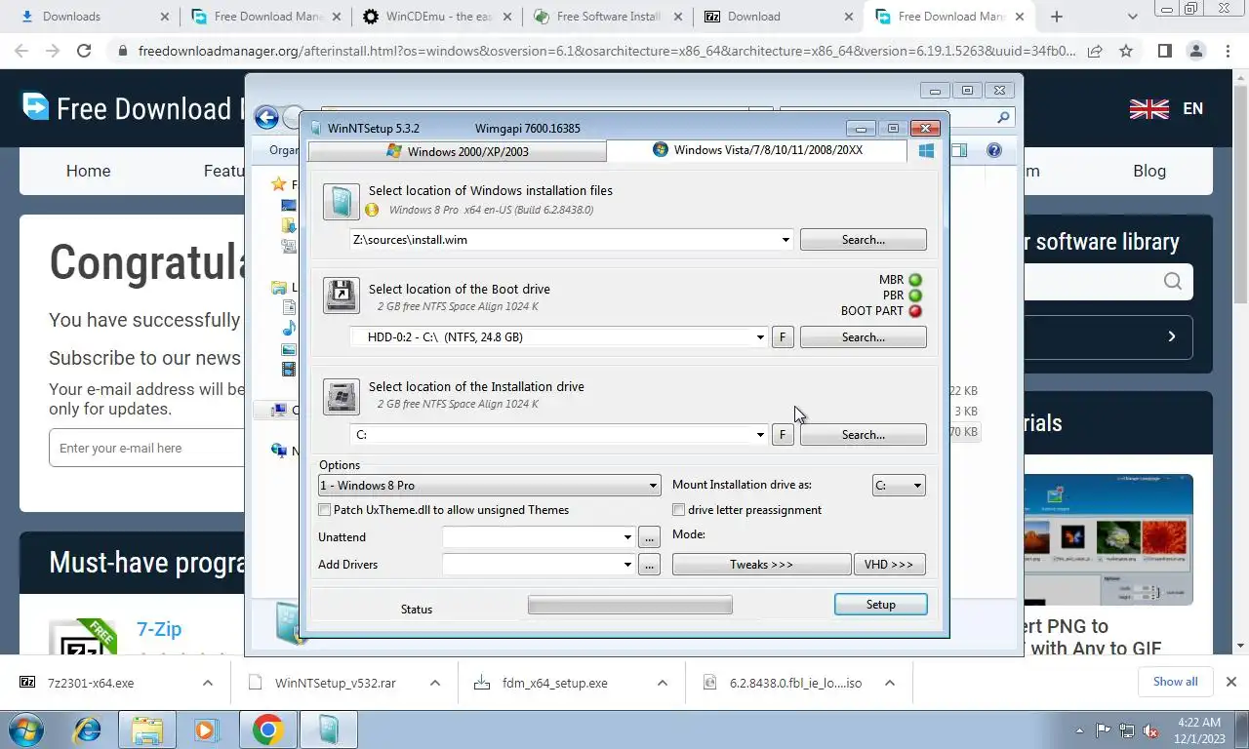Browse for Unattend file with ... button
This screenshot has width=1249, height=749.
pos(650,537)
